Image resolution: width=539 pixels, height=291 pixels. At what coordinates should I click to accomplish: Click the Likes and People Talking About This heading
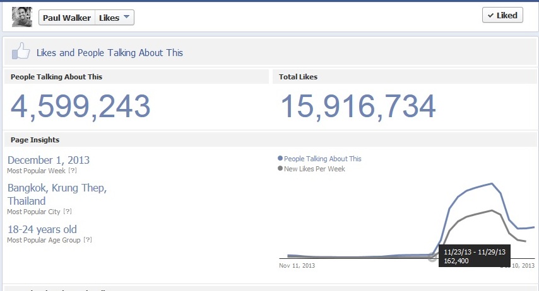(110, 53)
